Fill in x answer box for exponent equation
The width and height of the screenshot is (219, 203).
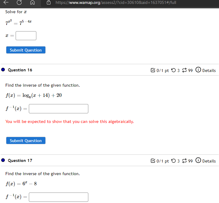tap(26, 36)
